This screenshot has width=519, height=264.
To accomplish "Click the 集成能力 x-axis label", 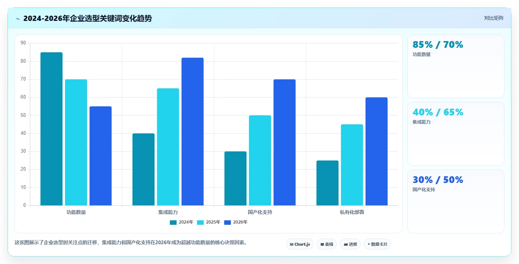I will pyautogui.click(x=168, y=212).
